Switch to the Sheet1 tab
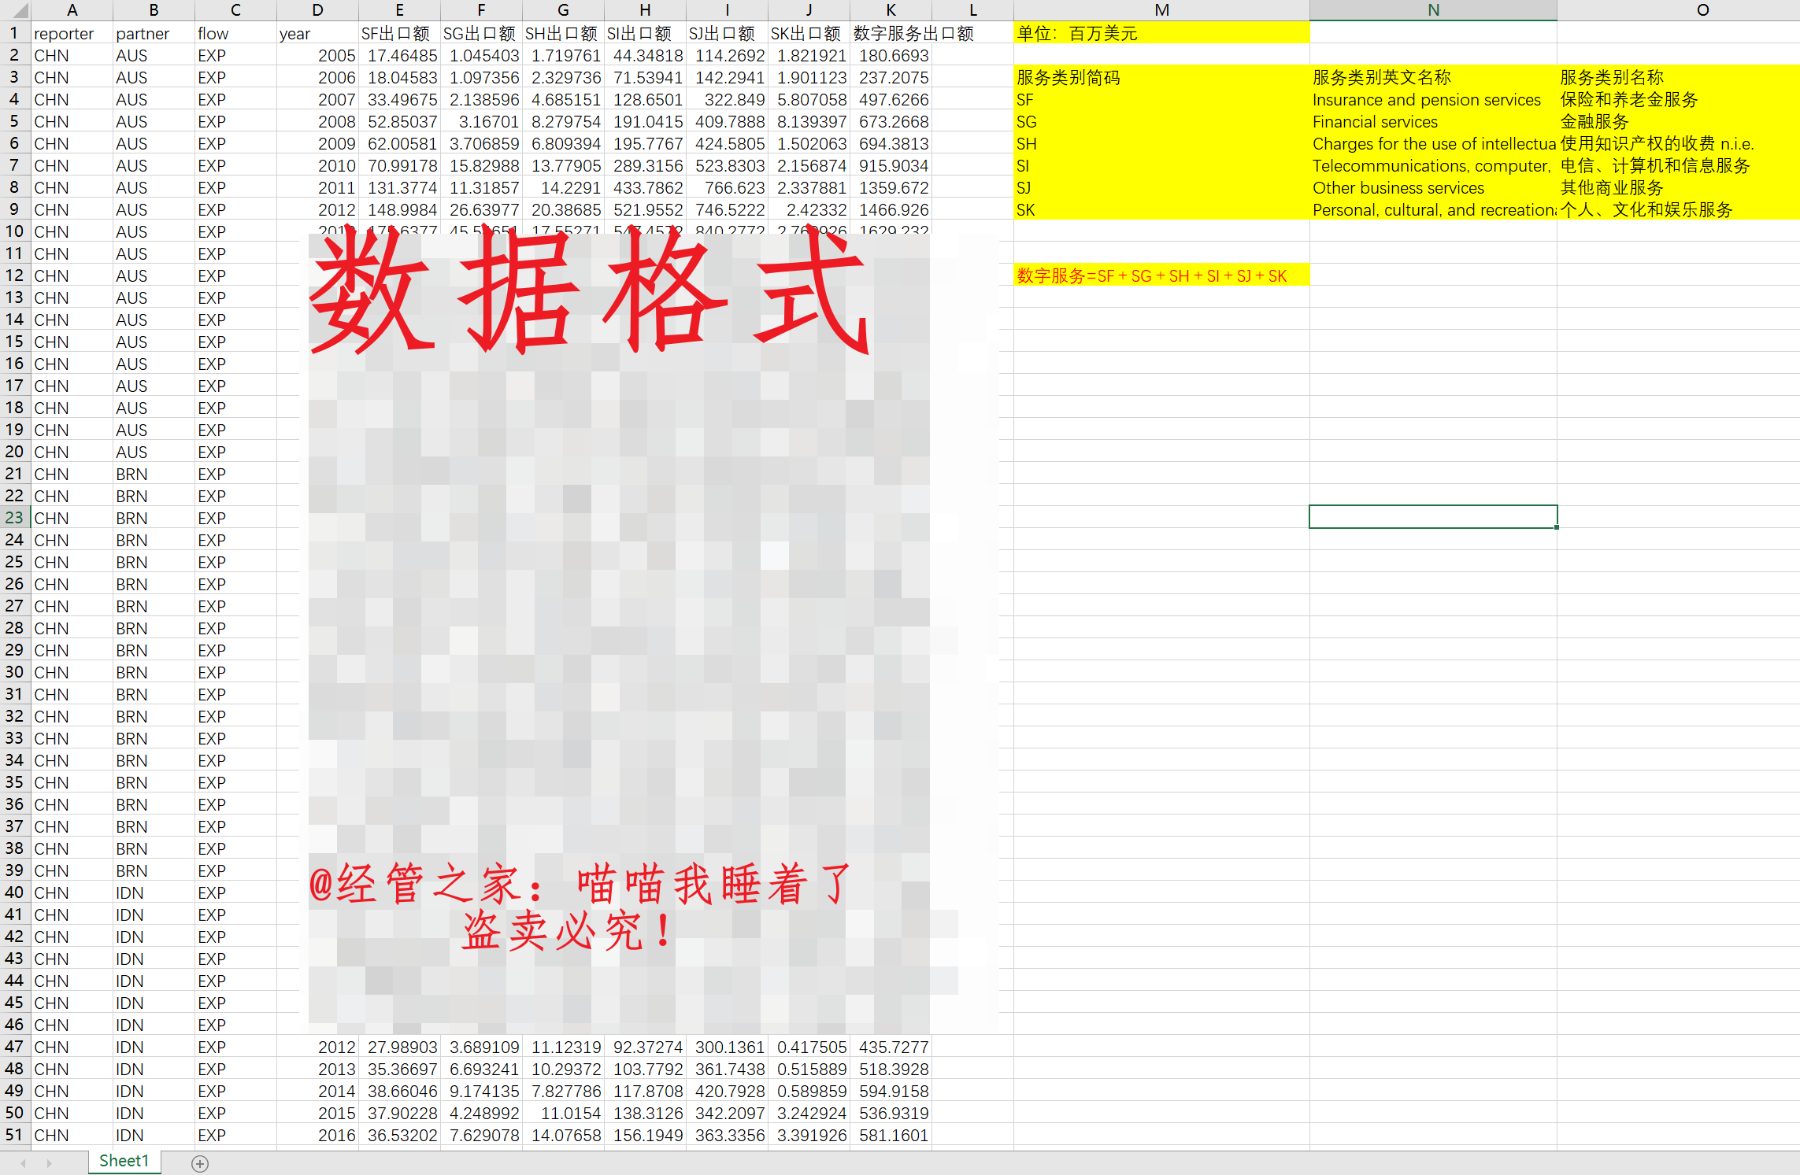The image size is (1800, 1175). point(124,1161)
